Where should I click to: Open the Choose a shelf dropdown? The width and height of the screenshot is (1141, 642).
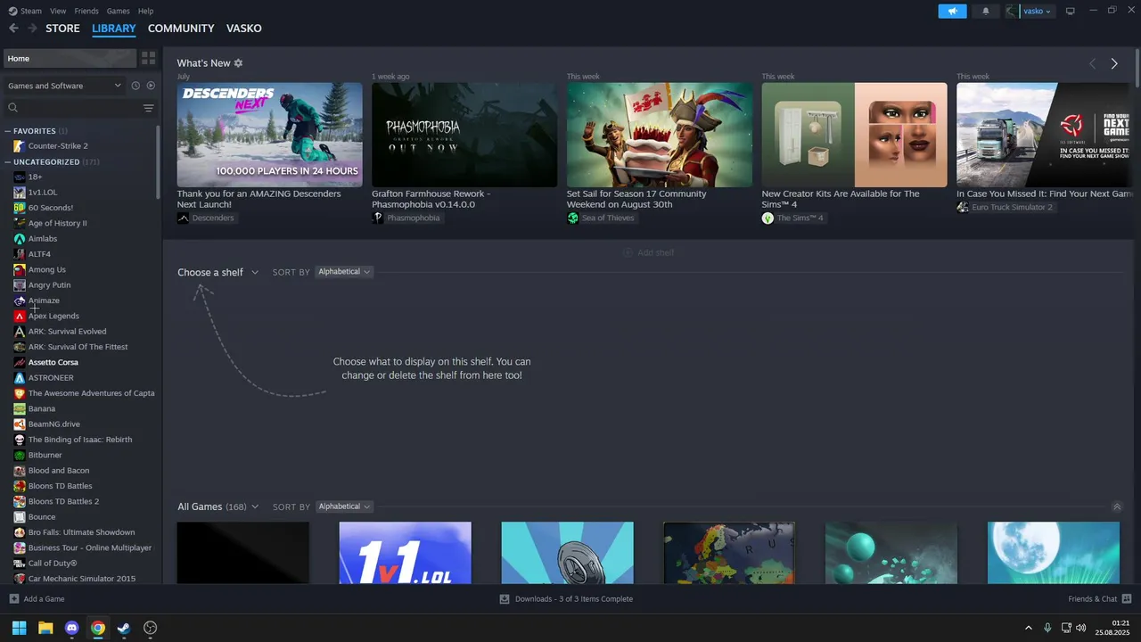tap(218, 272)
